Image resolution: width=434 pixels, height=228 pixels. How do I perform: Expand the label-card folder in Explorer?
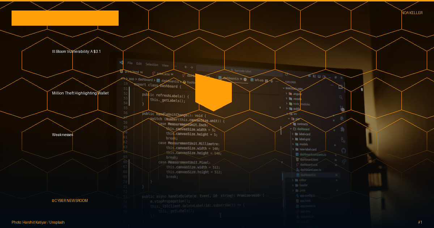pos(302,134)
